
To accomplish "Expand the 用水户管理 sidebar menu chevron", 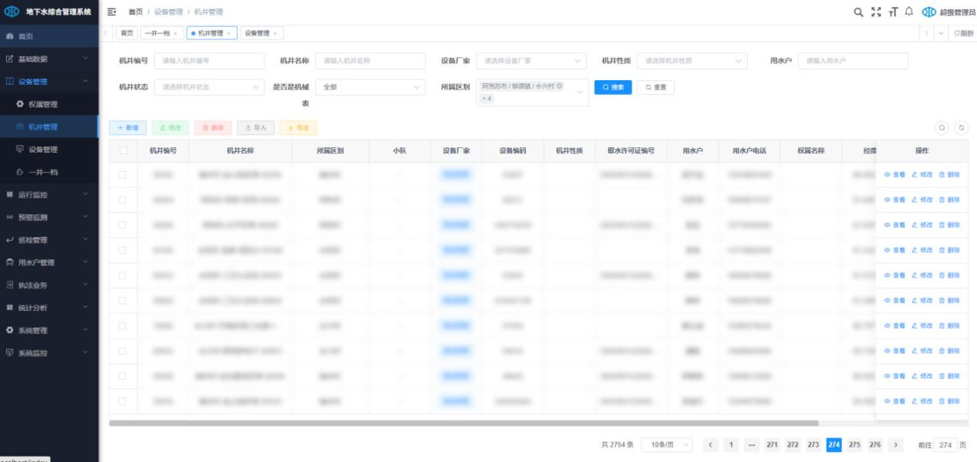I will [86, 262].
